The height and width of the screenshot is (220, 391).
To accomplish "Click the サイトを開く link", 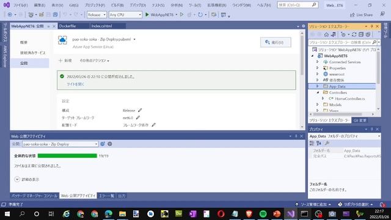I will [76, 84].
